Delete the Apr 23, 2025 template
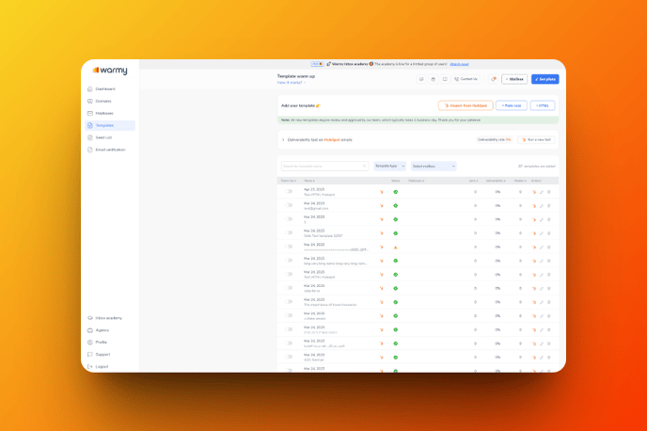Screen dimensions: 647x431 [549, 192]
